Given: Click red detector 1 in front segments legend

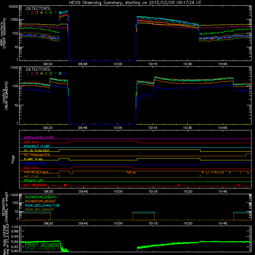Looking at the screenshot, I should click(x=27, y=13).
